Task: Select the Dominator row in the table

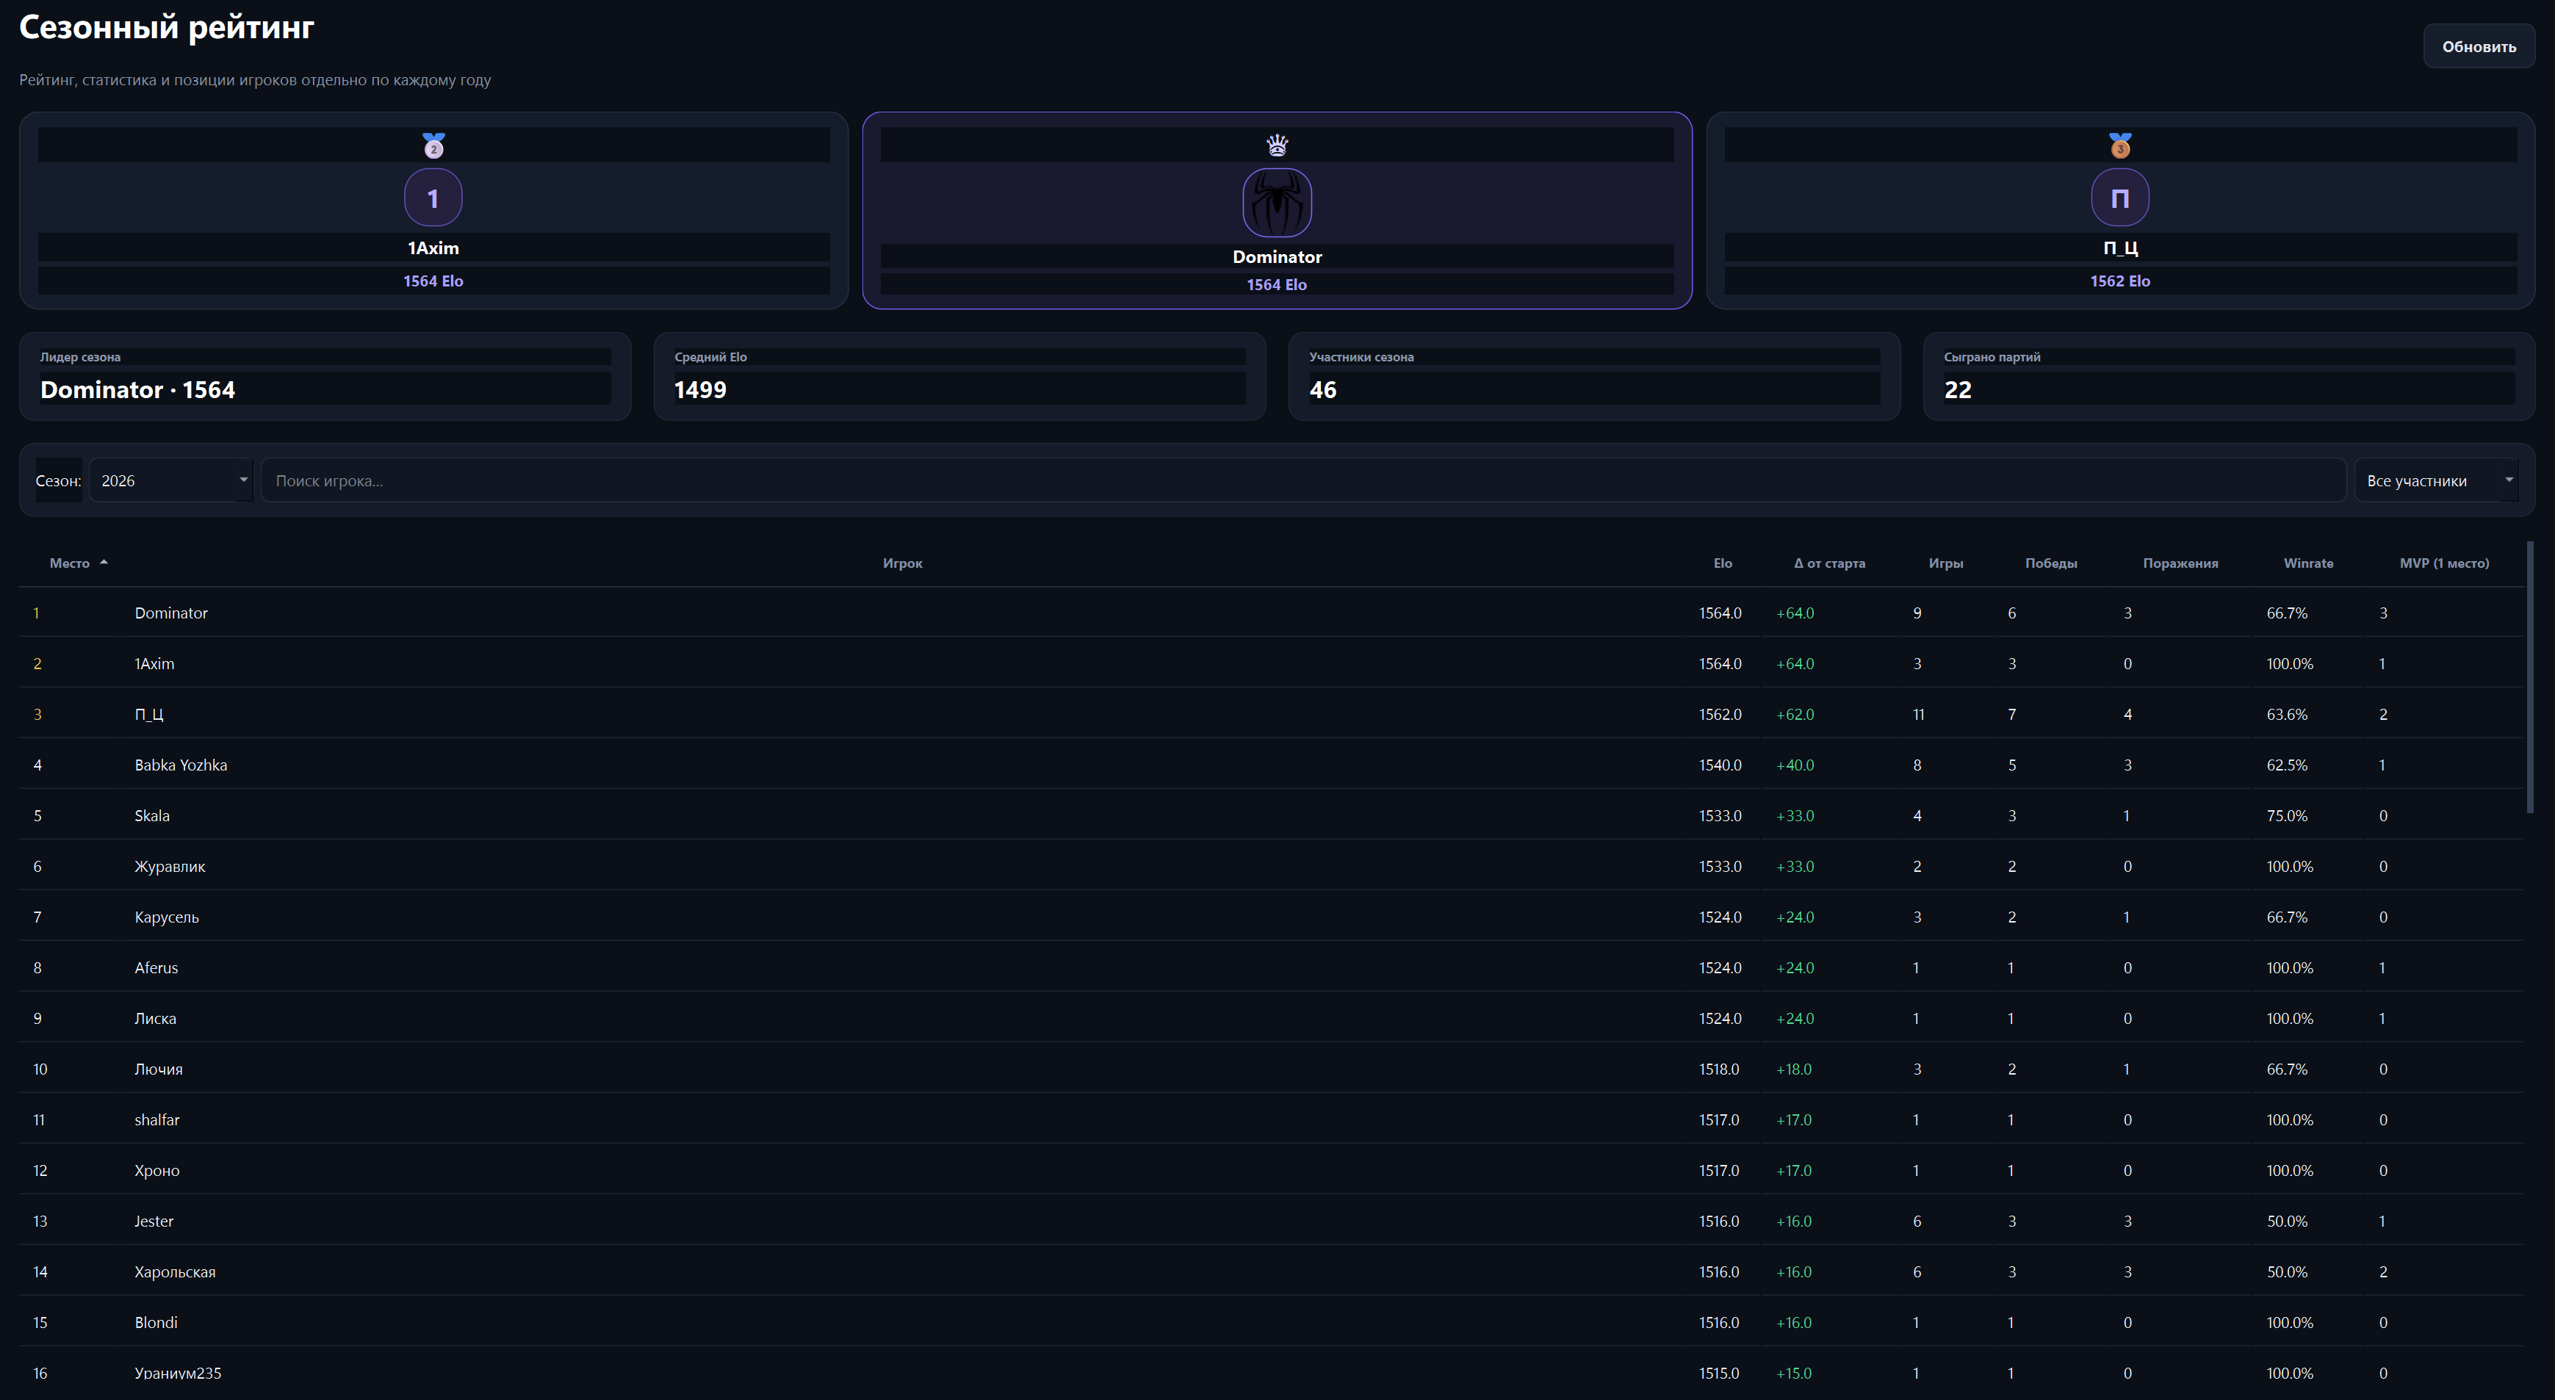Action: click(x=1272, y=613)
